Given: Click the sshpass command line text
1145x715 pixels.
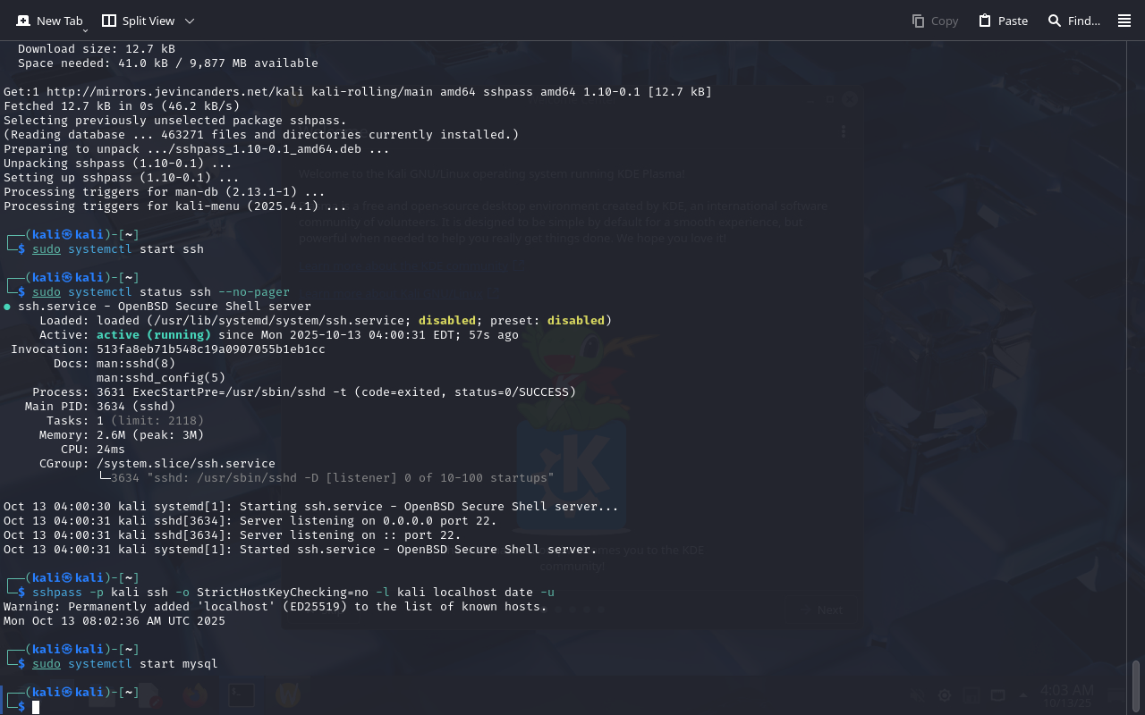Looking at the screenshot, I should (x=293, y=593).
